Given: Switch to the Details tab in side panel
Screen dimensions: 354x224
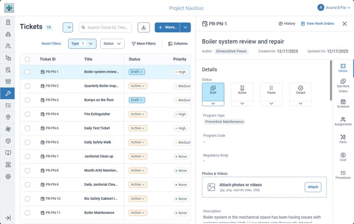Looking at the screenshot, I should pos(343,68).
